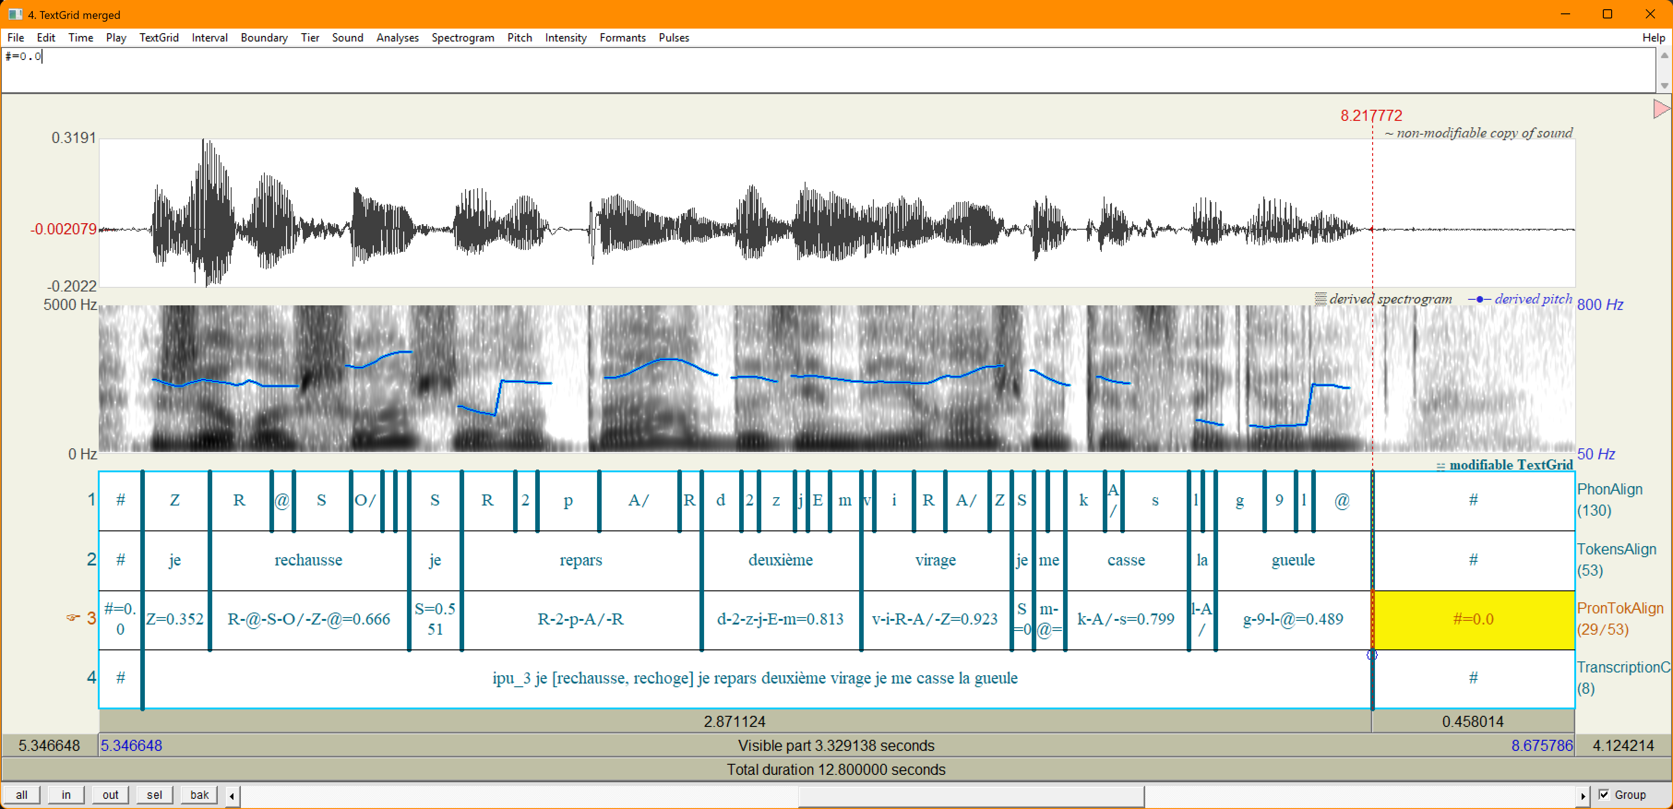Open the Pitch menu
Screen dimensions: 1673x809
pos(519,38)
